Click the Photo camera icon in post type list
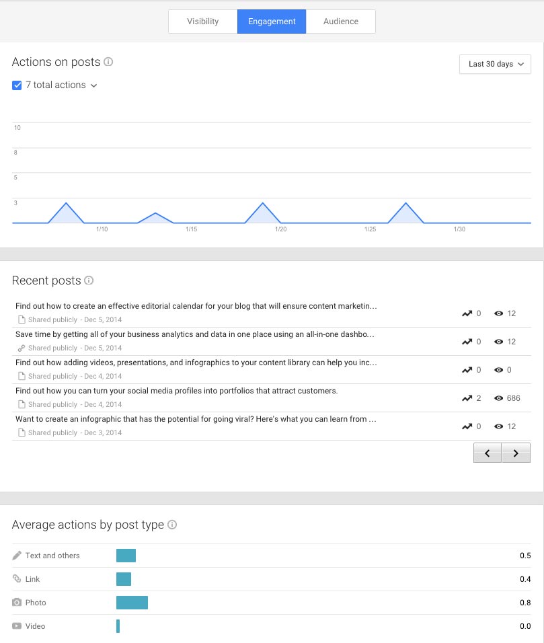Image resolution: width=544 pixels, height=643 pixels. (x=17, y=603)
